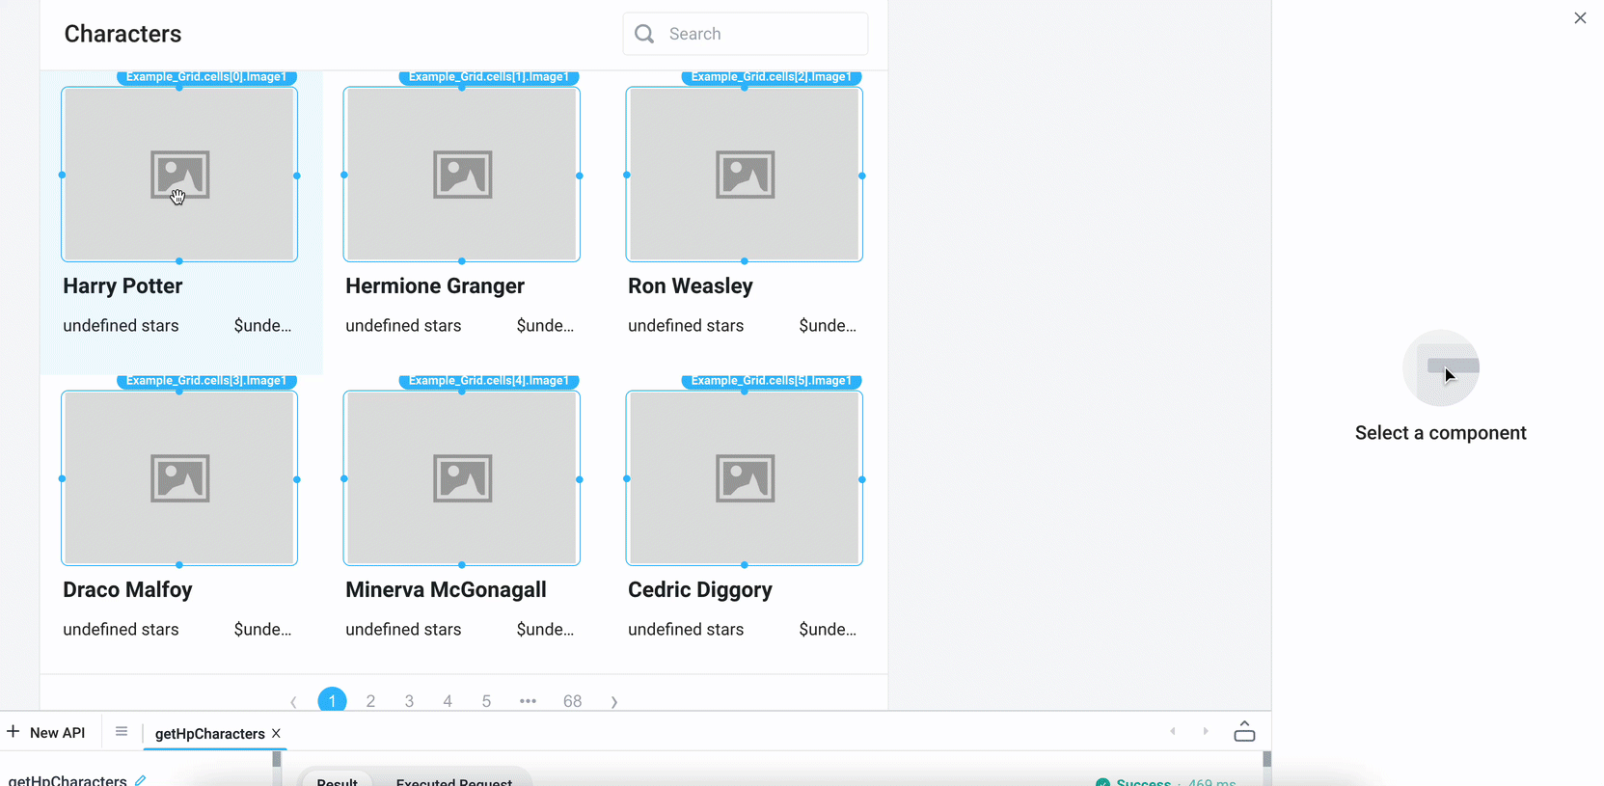1604x786 pixels.
Task: Click the Example_Grid.cells[4].Image1 label tag
Action: pyautogui.click(x=489, y=381)
